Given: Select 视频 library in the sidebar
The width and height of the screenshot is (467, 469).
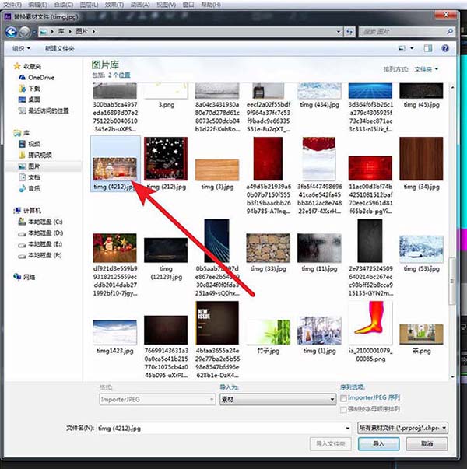Looking at the screenshot, I should point(30,144).
